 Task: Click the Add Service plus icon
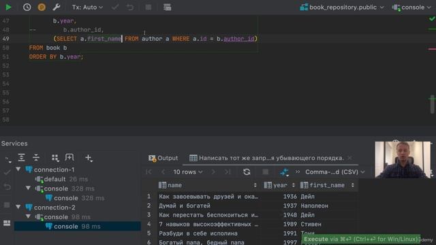[x=89, y=157]
